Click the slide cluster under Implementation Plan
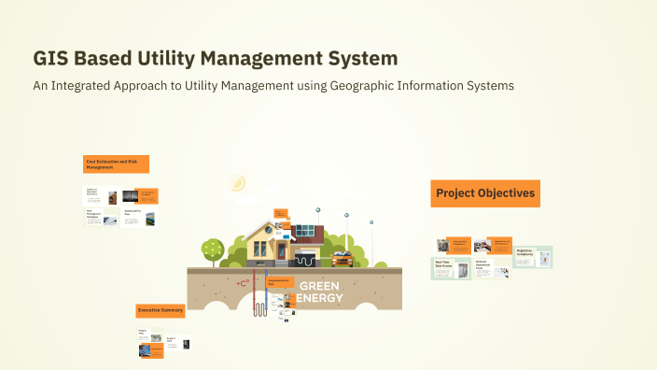The width and height of the screenshot is (657, 370). point(284,307)
